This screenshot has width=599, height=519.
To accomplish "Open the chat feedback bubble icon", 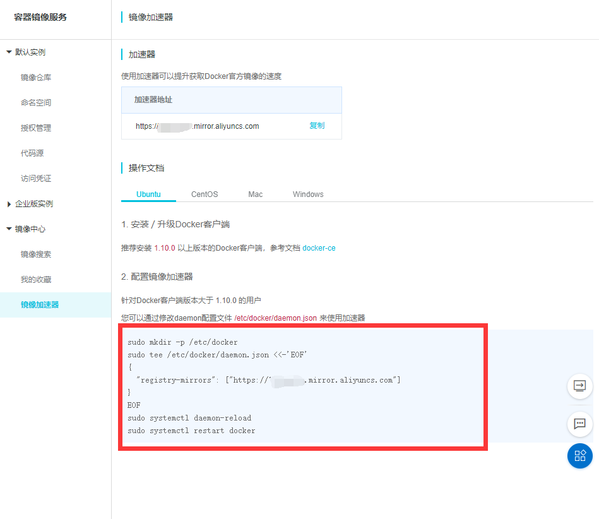I will [x=579, y=424].
